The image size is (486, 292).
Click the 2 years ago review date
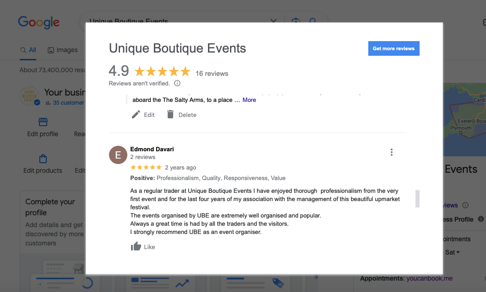tap(180, 167)
